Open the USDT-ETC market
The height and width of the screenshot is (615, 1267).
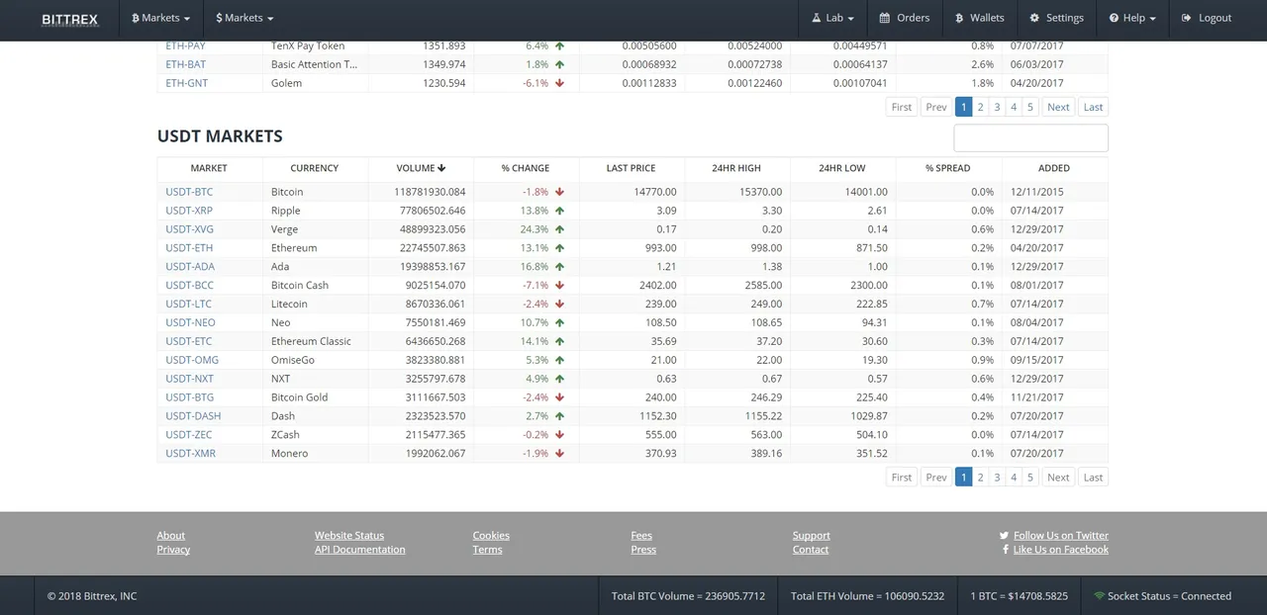189,342
